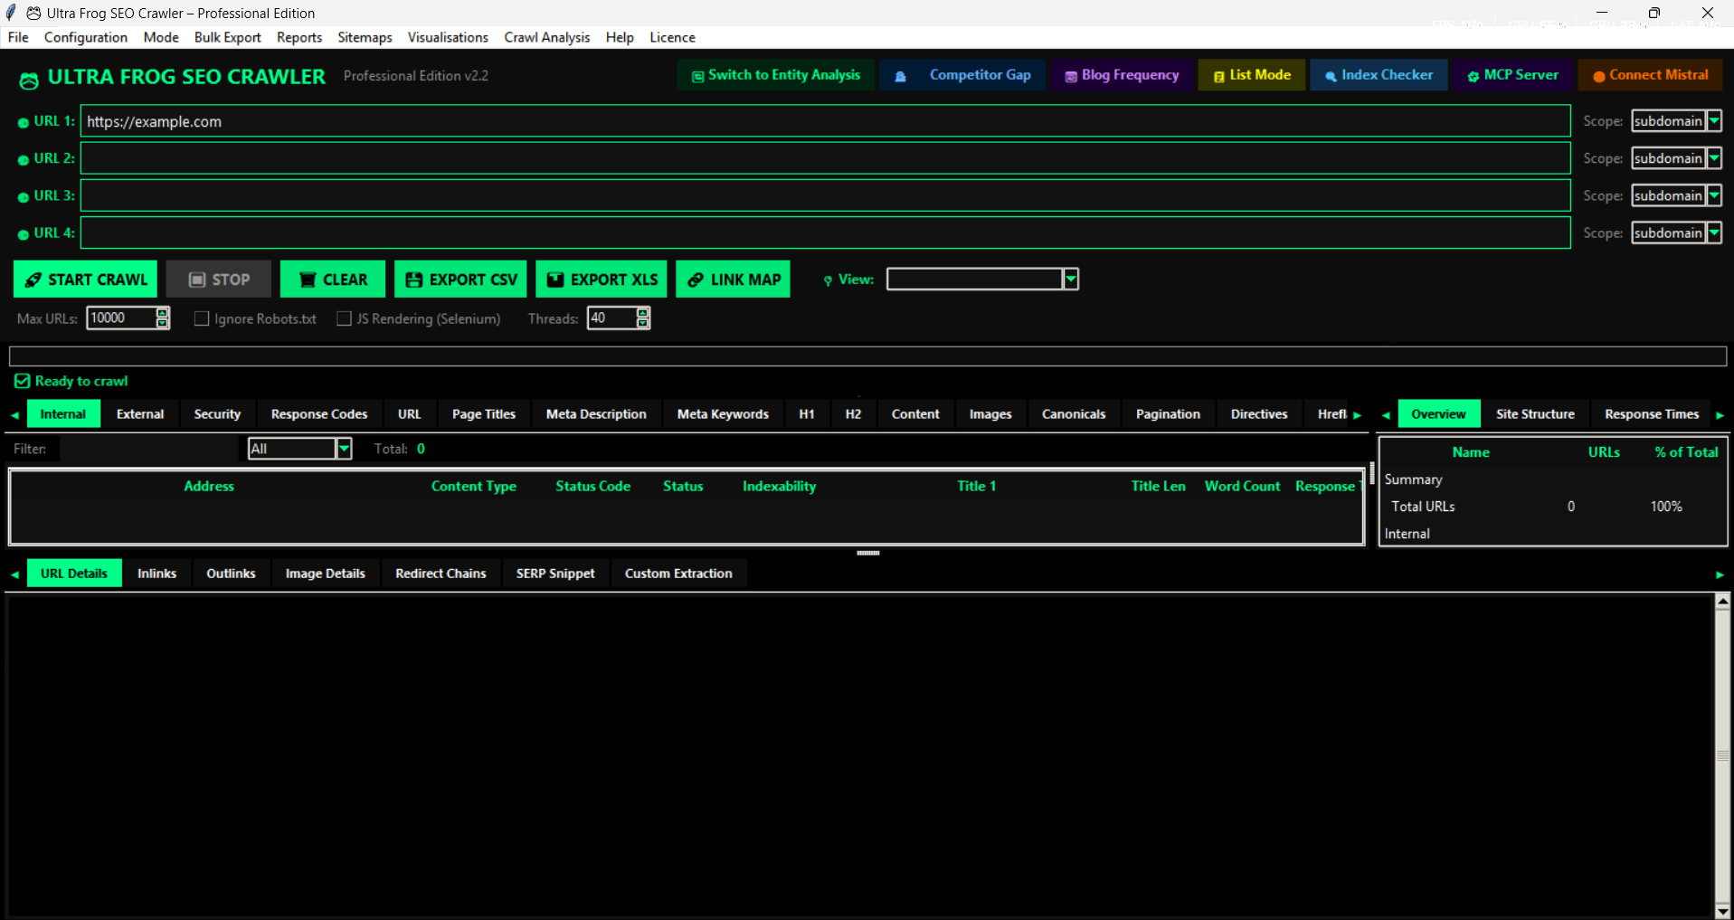This screenshot has width=1734, height=920.
Task: Decrease Threads with down stepper arrow
Action: 643,323
